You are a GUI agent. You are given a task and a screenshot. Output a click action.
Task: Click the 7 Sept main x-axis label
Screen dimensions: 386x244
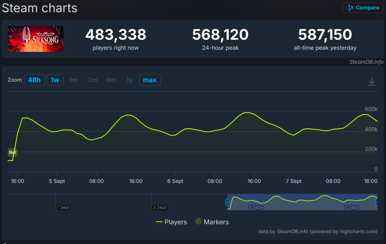pos(294,181)
